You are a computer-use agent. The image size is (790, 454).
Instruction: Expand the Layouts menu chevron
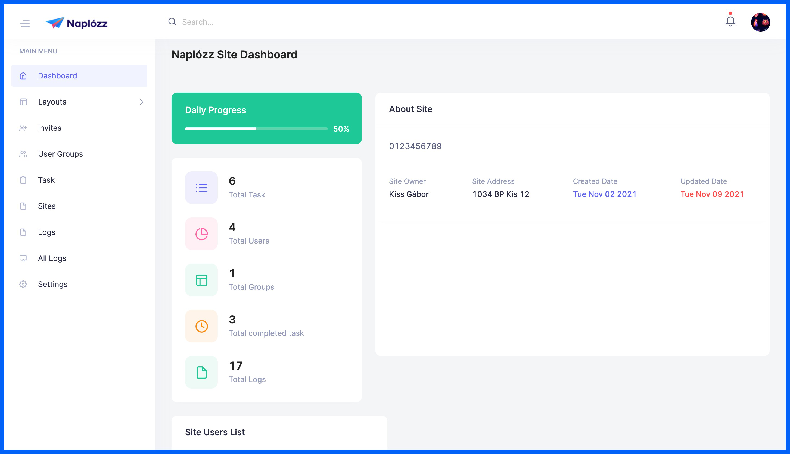pos(141,102)
